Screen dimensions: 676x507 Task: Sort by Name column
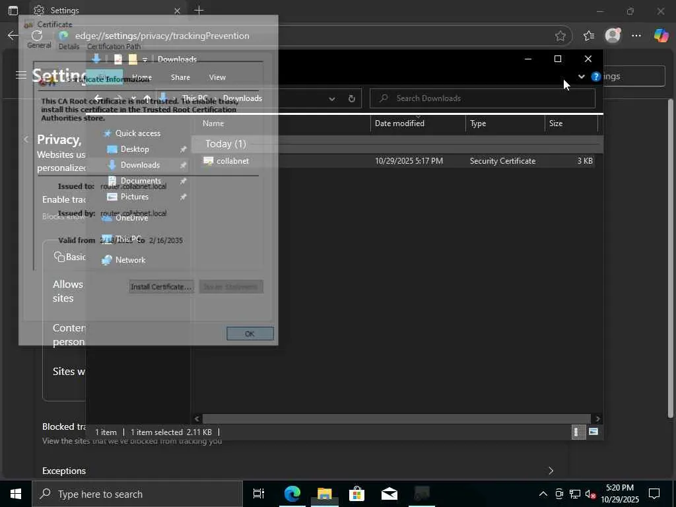[213, 123]
